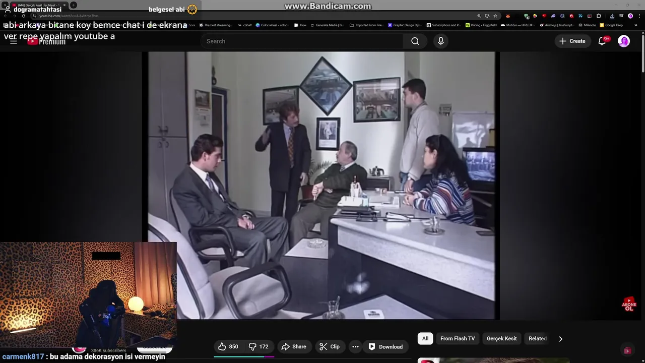Select the All filter chip
This screenshot has width=645, height=363.
(x=425, y=339)
